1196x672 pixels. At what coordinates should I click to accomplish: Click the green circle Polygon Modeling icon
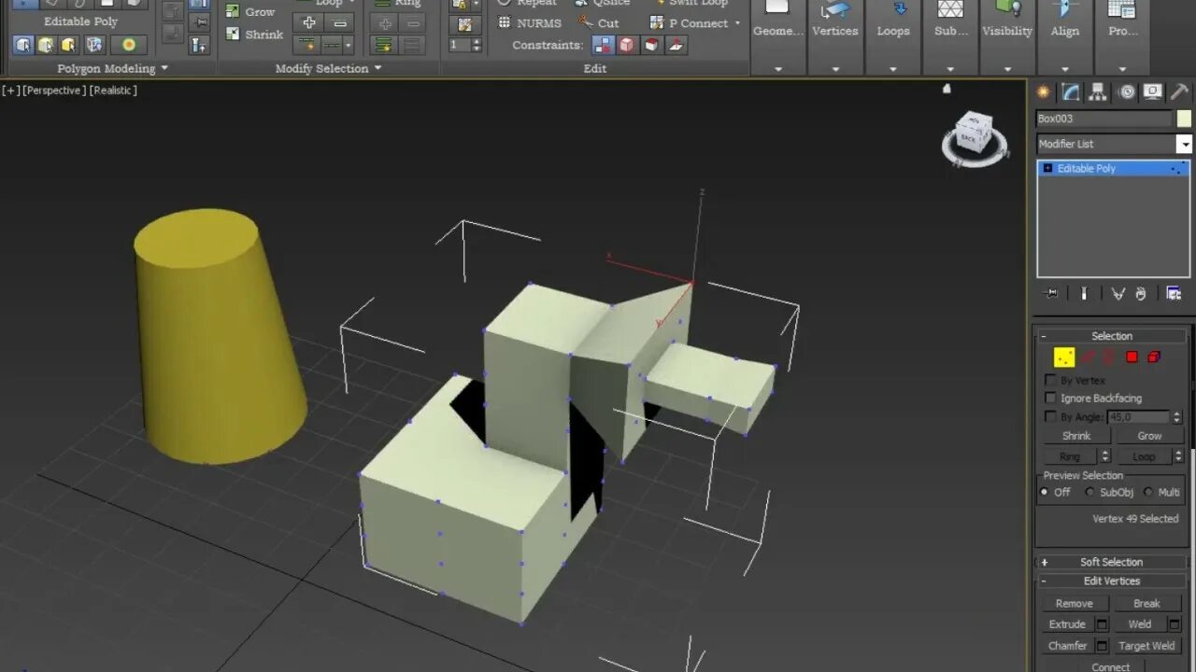(129, 45)
